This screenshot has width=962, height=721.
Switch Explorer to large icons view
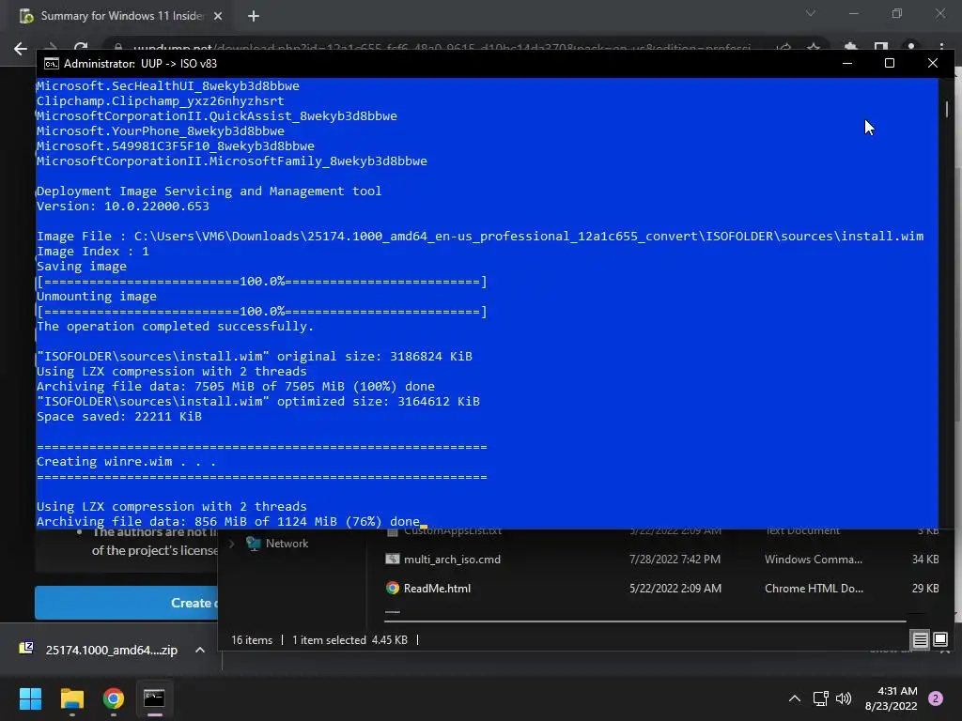(939, 640)
